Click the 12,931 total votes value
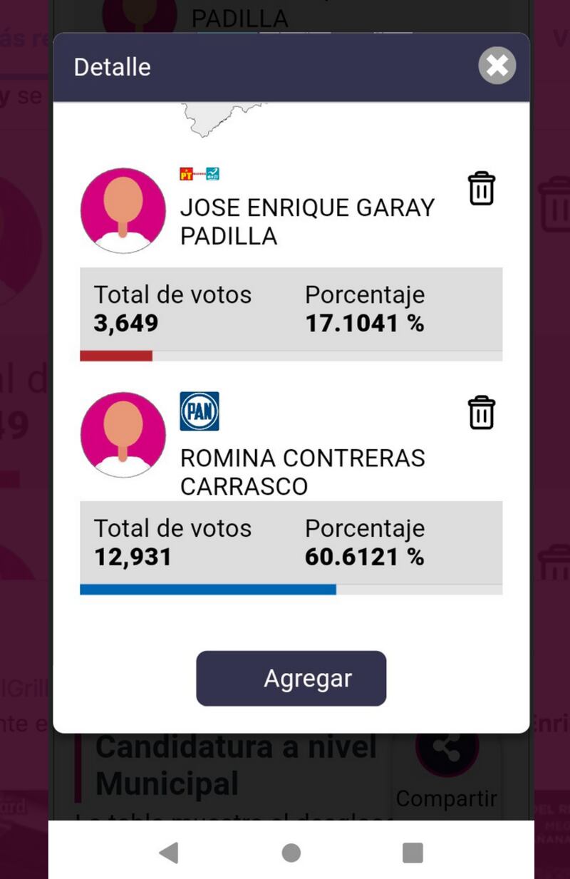The image size is (570, 879). [x=133, y=557]
